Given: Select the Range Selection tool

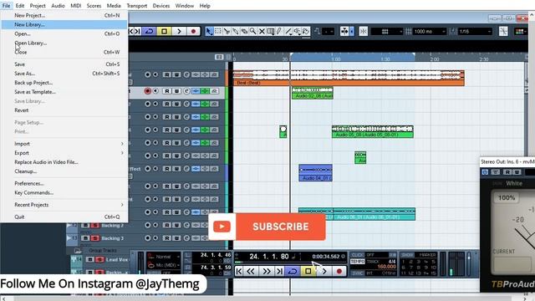Looking at the screenshot, I should 218,32.
